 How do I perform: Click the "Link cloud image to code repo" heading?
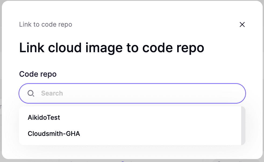pyautogui.click(x=112, y=48)
